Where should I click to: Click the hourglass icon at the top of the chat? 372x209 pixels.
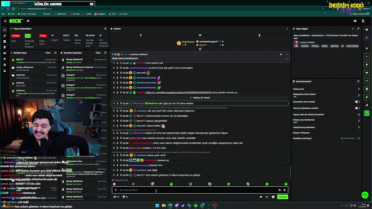[x=260, y=35]
